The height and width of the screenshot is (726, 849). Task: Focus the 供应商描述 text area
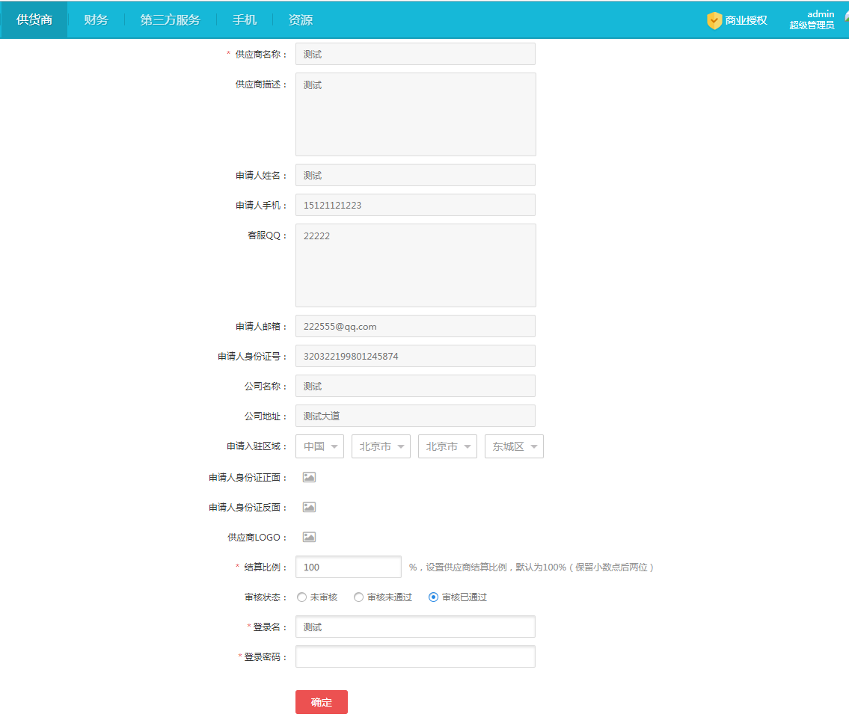tap(416, 114)
